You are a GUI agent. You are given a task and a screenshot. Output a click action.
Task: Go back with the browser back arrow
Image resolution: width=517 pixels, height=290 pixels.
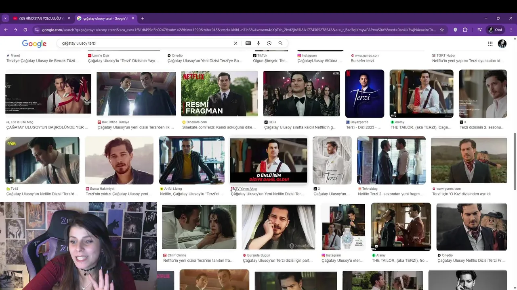coord(6,30)
